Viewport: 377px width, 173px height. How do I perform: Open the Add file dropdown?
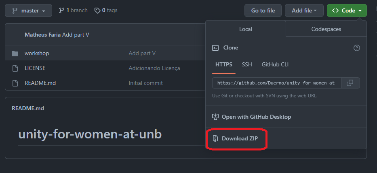coord(304,10)
